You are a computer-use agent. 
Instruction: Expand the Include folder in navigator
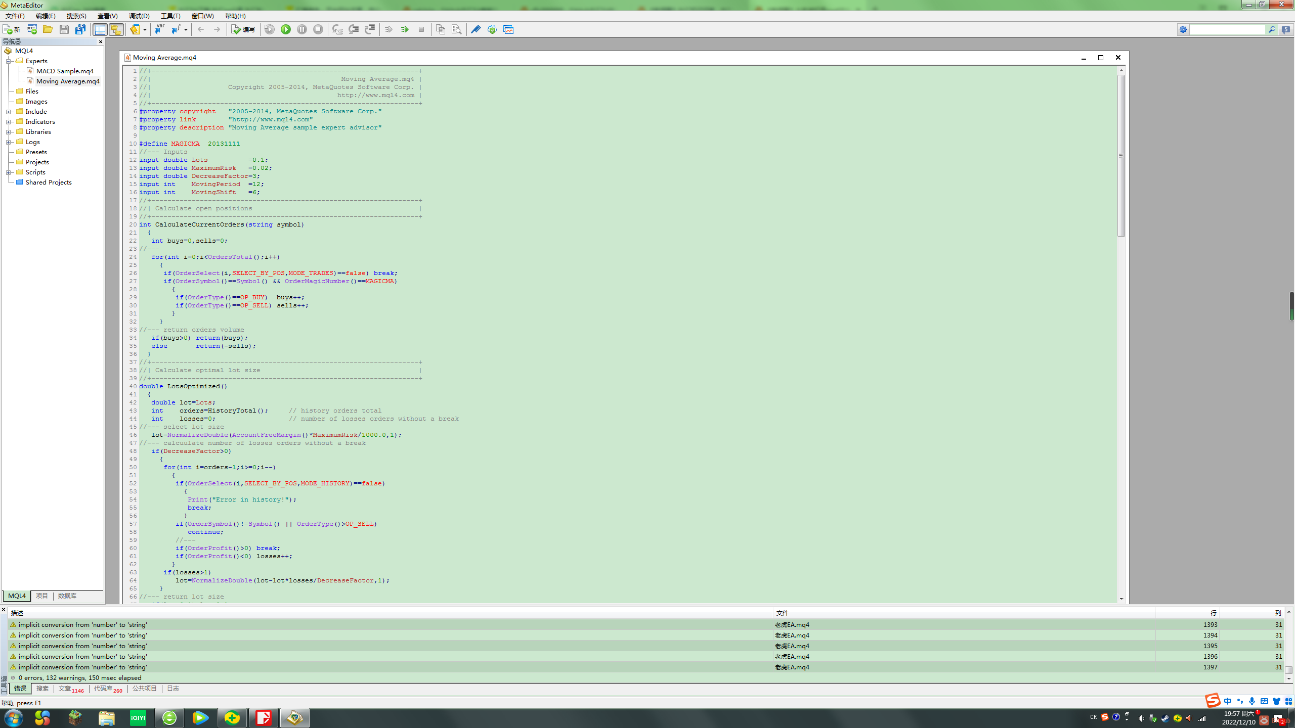pyautogui.click(x=9, y=112)
